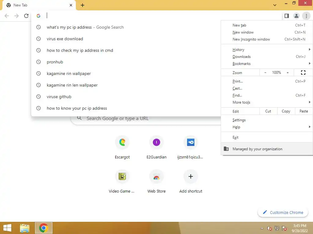This screenshot has height=234, width=313.
Task: Click the taskbar clock showing 3:45 PM
Action: (x=300, y=228)
